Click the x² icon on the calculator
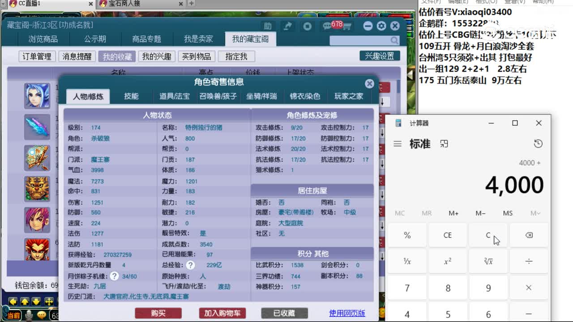The image size is (573, 322). click(x=448, y=261)
